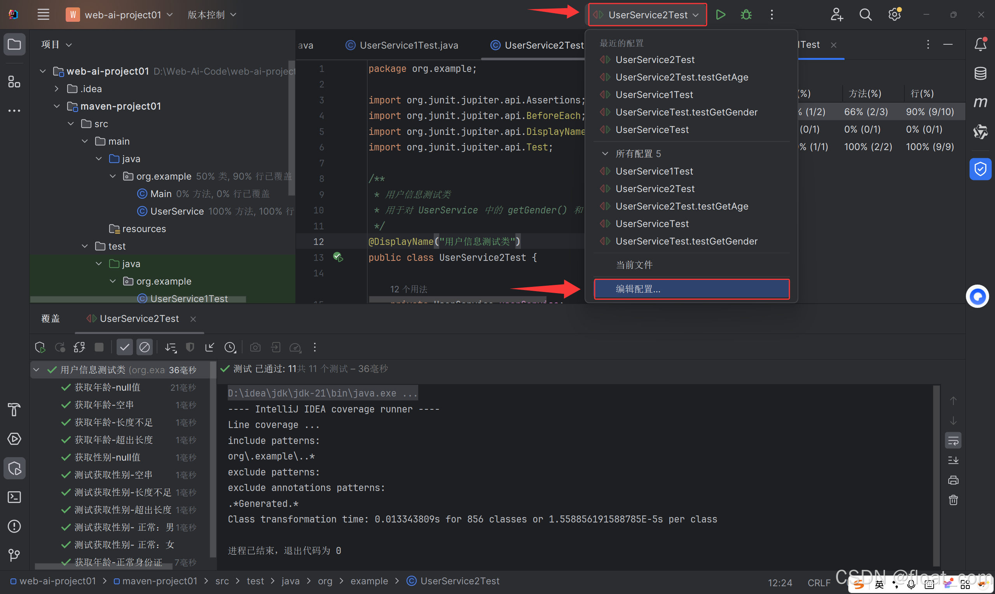
Task: Click UserService2Test in the breadcrumb bar
Action: pyautogui.click(x=459, y=581)
